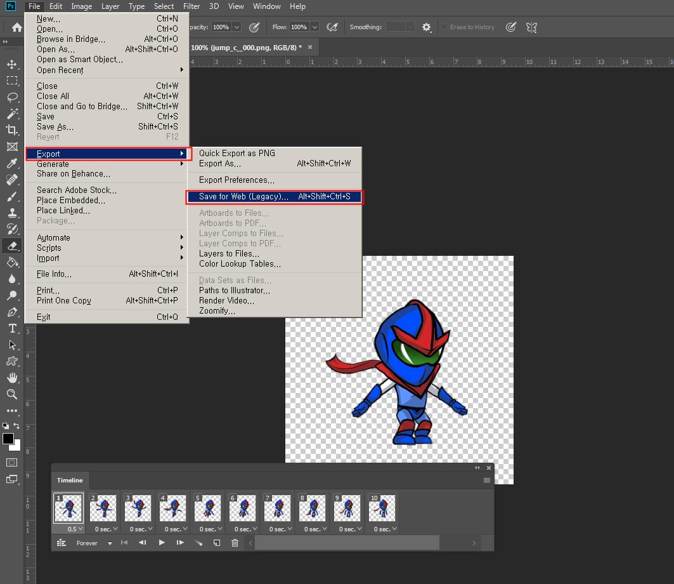This screenshot has width=674, height=584.
Task: Select frame 5 thumbnail in Timeline
Action: (207, 507)
